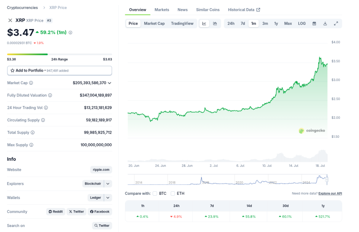Open the Reddit community link
Viewport: 359px width, 232px height.
(56, 212)
